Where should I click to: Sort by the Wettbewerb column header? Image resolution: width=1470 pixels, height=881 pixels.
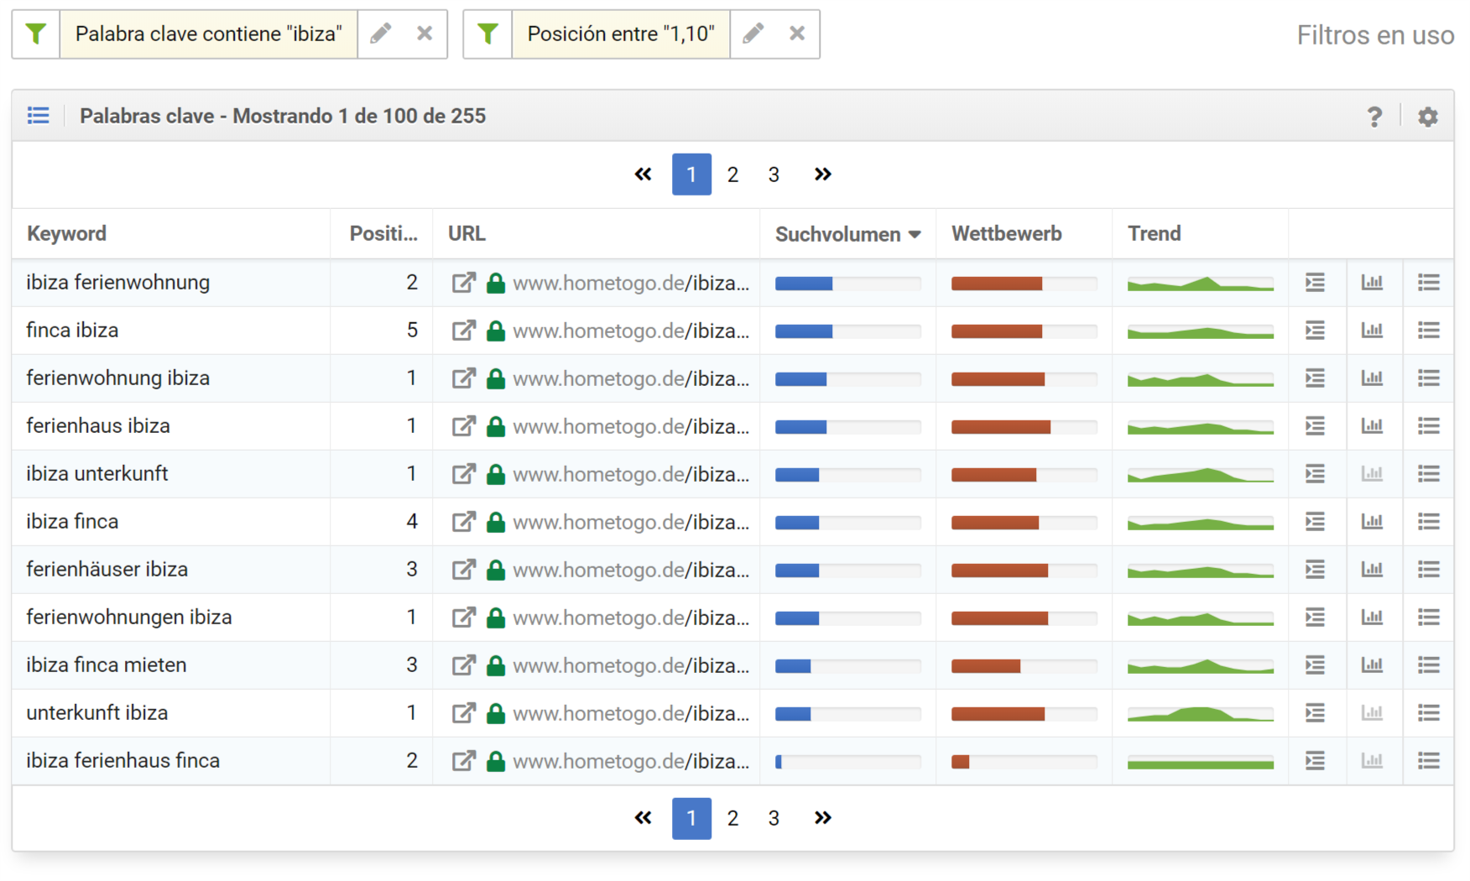(x=1007, y=234)
